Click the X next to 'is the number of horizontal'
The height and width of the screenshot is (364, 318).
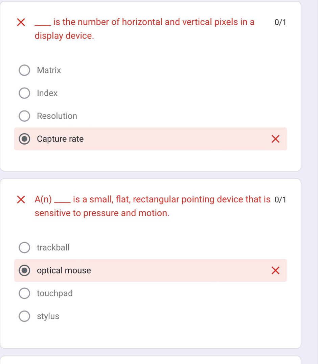point(21,22)
